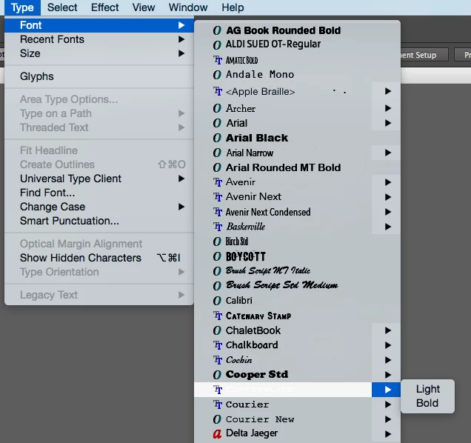The width and height of the screenshot is (471, 443).
Task: Choose the Avenir Next Condensed font name
Action: [268, 212]
